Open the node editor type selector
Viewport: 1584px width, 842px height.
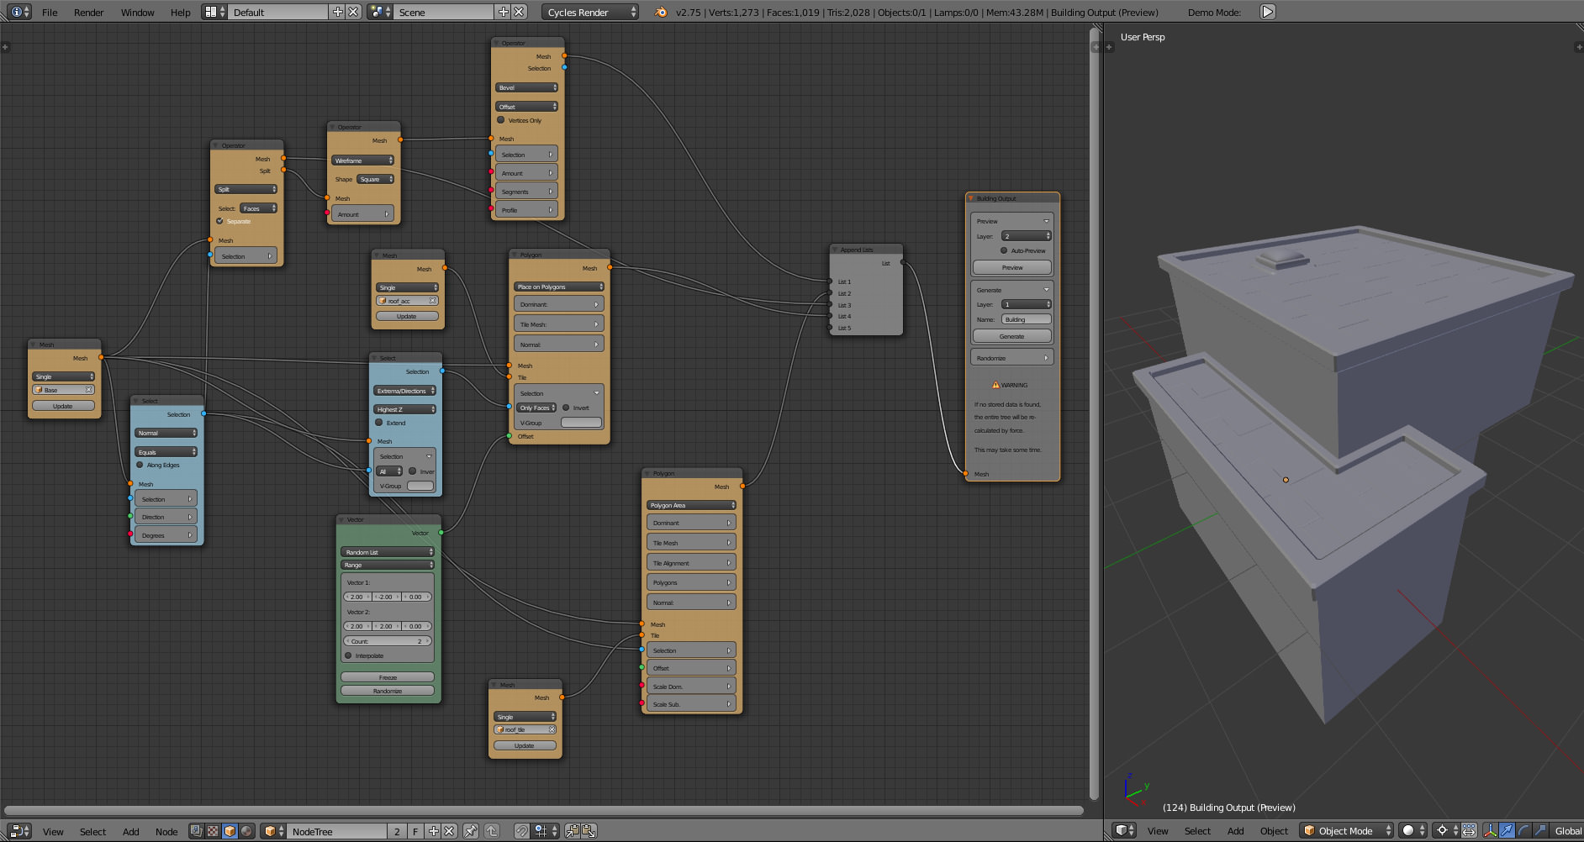pyautogui.click(x=20, y=831)
